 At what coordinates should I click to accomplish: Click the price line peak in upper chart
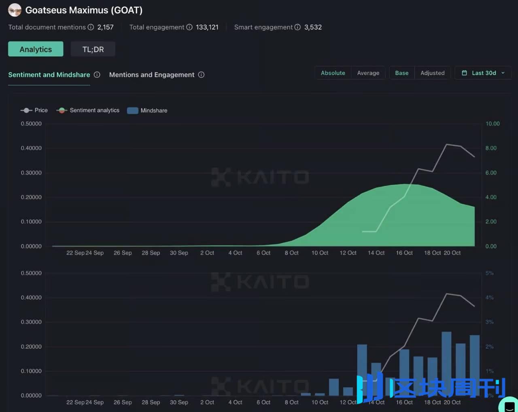446,144
